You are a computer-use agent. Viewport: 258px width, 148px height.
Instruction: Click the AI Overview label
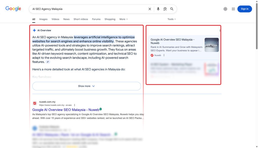tap(44, 30)
